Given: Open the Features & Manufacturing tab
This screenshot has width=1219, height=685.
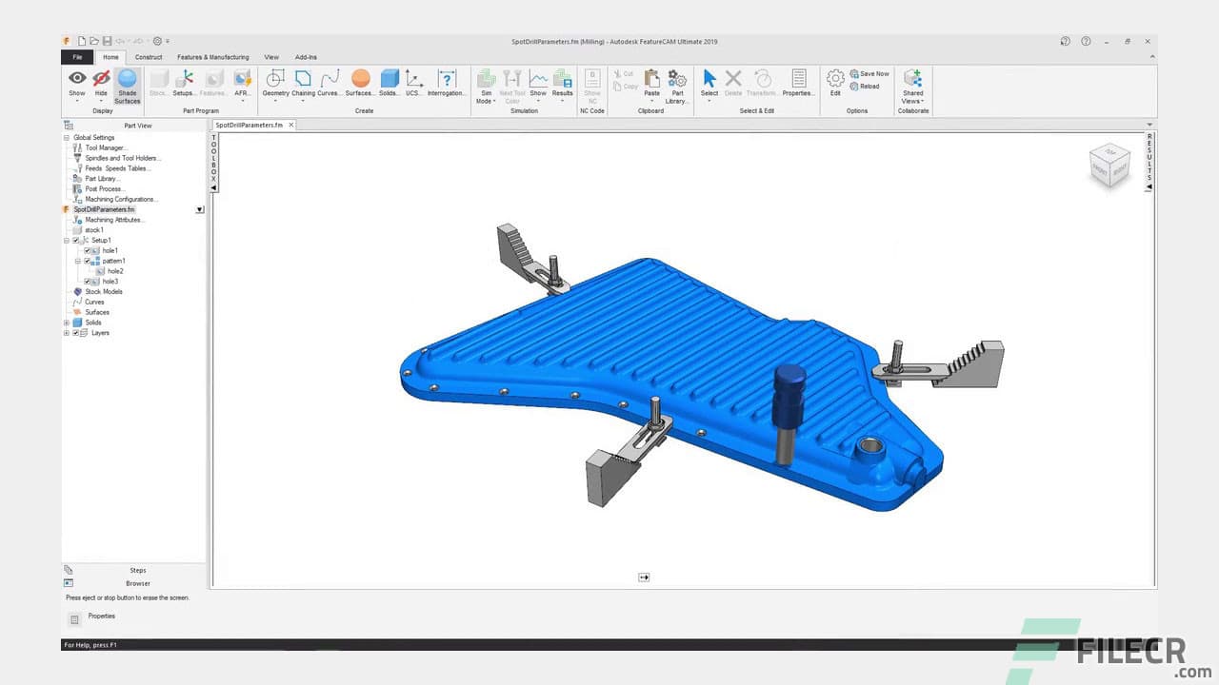Looking at the screenshot, I should click(212, 57).
